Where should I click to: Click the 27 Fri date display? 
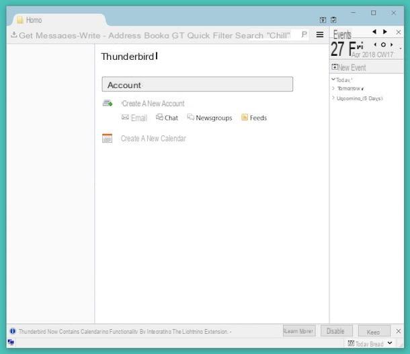point(347,49)
